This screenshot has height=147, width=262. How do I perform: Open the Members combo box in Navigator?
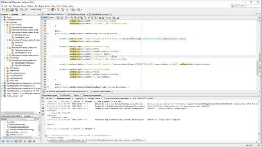coord(10,119)
